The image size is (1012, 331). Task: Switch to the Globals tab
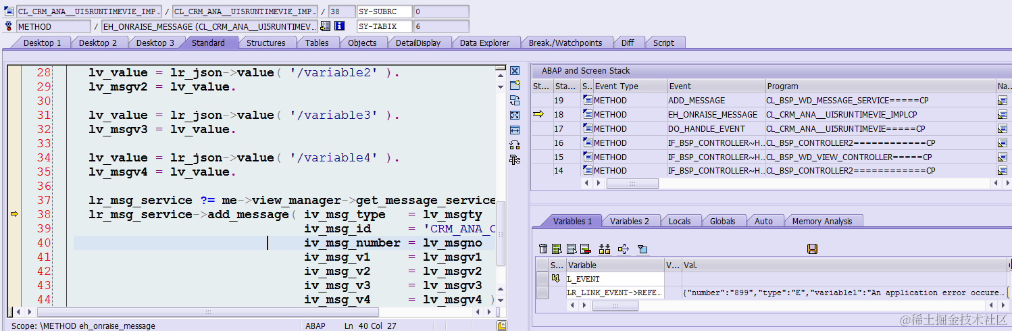pos(723,221)
